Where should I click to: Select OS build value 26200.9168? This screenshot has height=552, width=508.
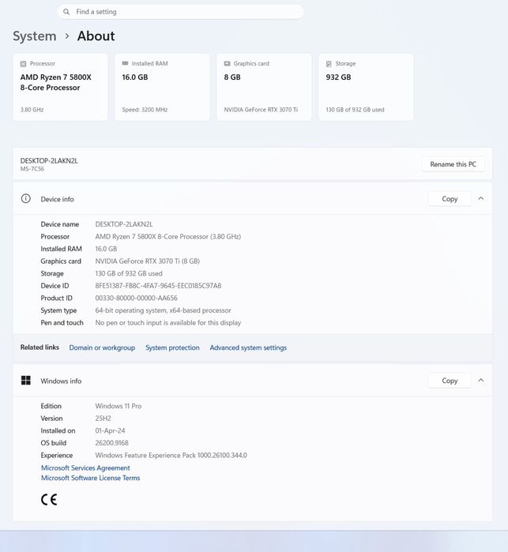point(111,443)
